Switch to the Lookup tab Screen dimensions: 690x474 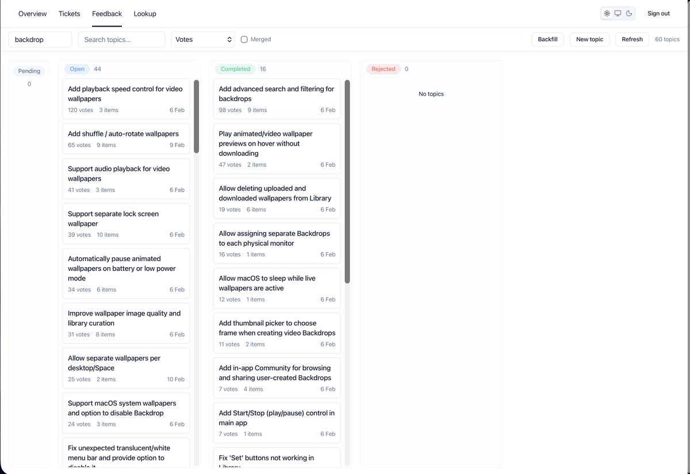pyautogui.click(x=145, y=14)
